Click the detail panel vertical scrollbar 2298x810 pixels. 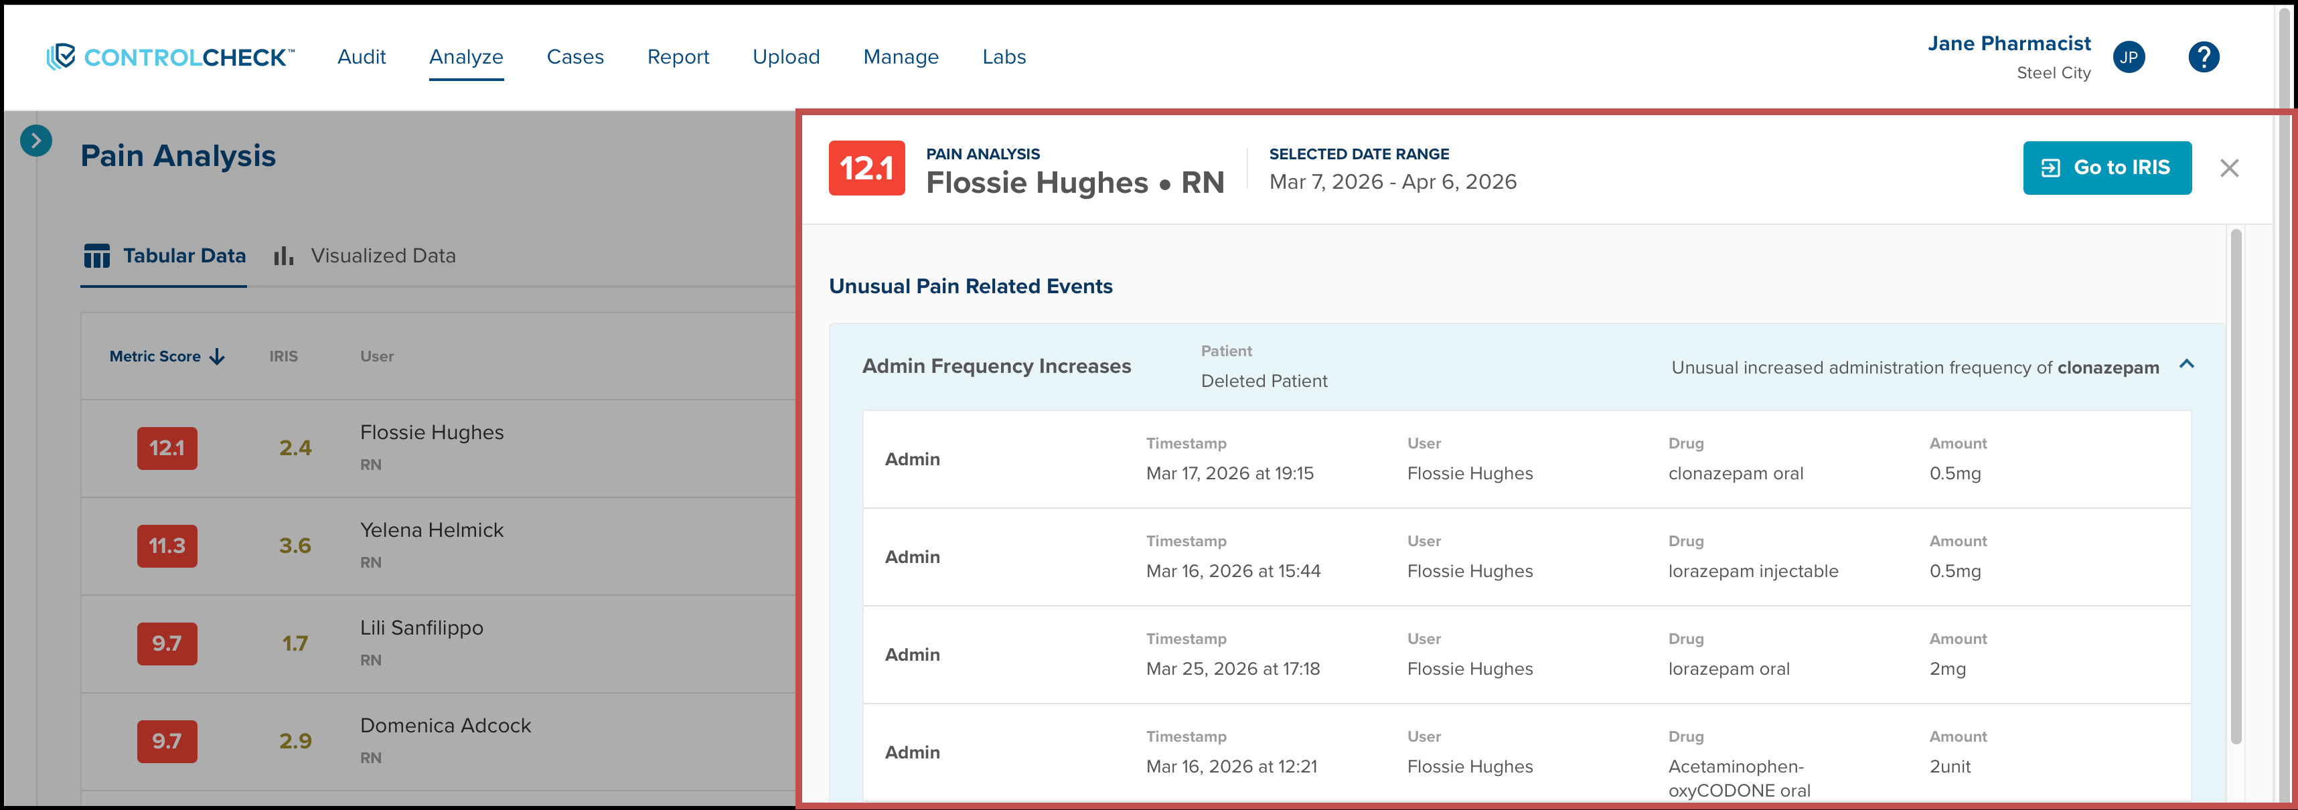(2236, 486)
